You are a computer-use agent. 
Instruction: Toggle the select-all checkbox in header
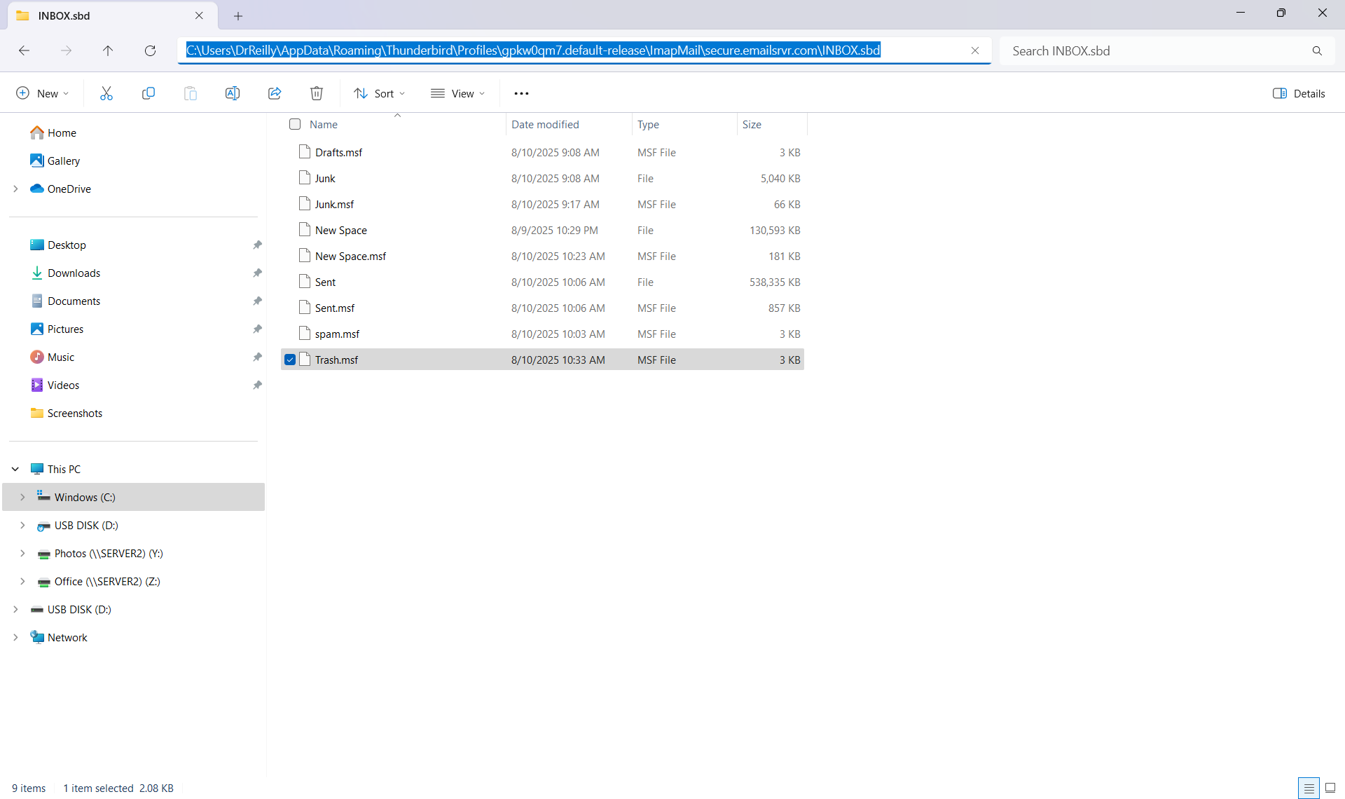[x=295, y=124]
